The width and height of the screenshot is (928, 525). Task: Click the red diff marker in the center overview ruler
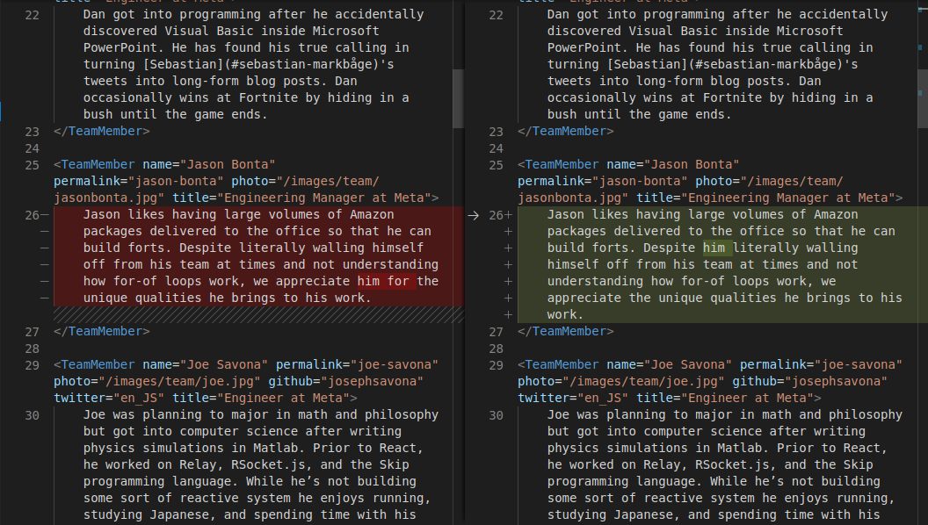click(458, 261)
